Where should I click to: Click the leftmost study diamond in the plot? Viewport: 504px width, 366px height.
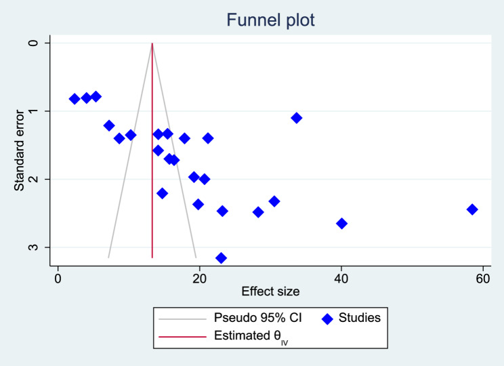(x=75, y=99)
